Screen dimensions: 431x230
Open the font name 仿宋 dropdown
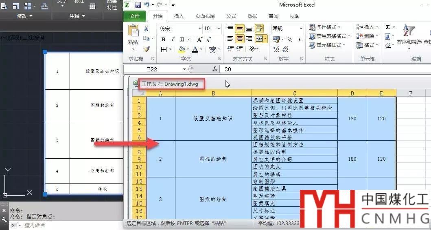click(200, 29)
